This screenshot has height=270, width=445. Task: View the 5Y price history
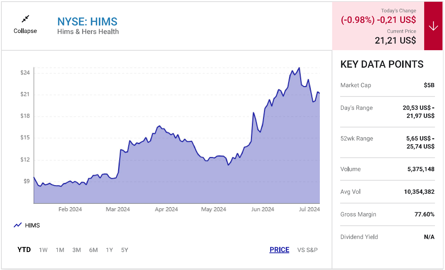tap(125, 250)
